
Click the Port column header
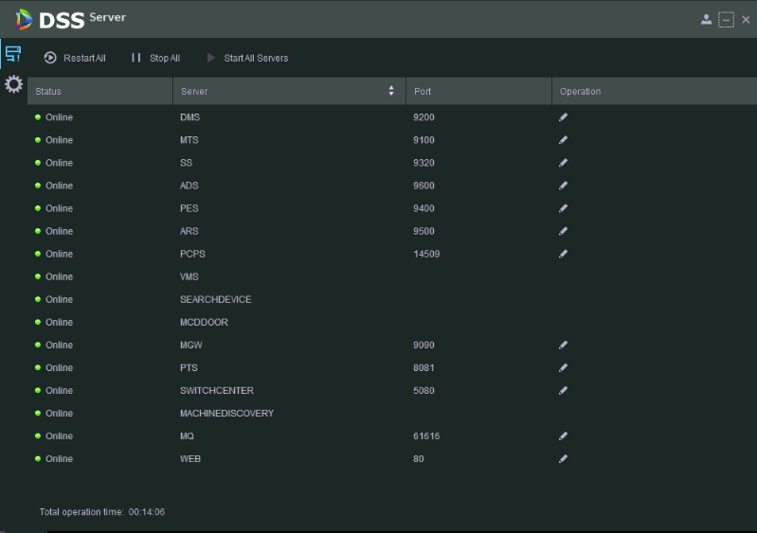[x=423, y=92]
